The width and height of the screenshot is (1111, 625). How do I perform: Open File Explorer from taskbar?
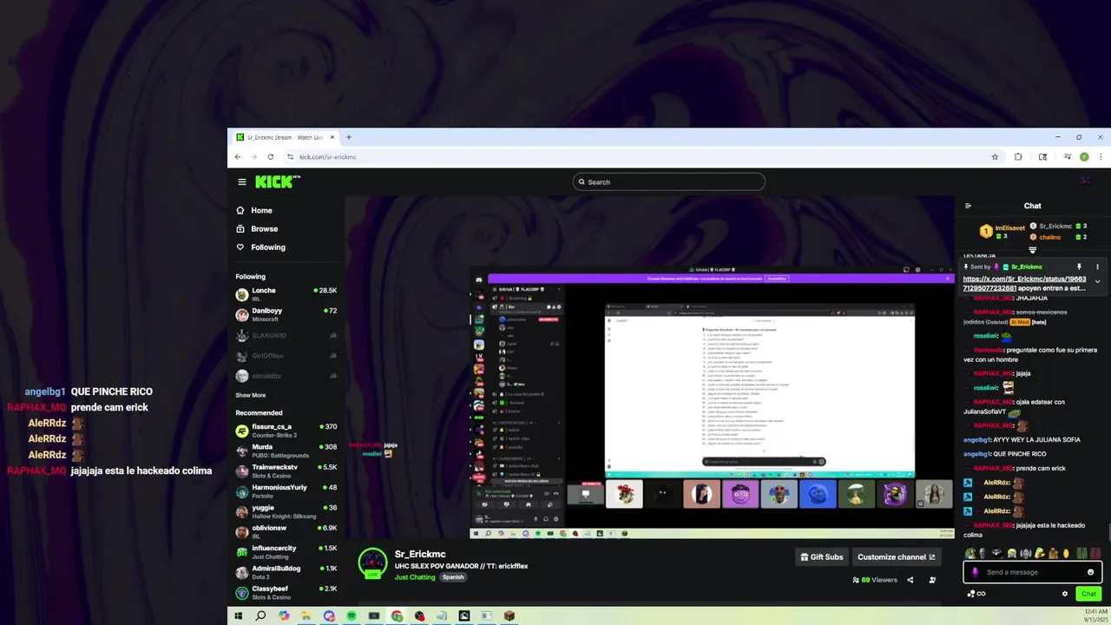click(x=306, y=616)
